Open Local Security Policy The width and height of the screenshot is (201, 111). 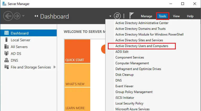tap(129, 103)
